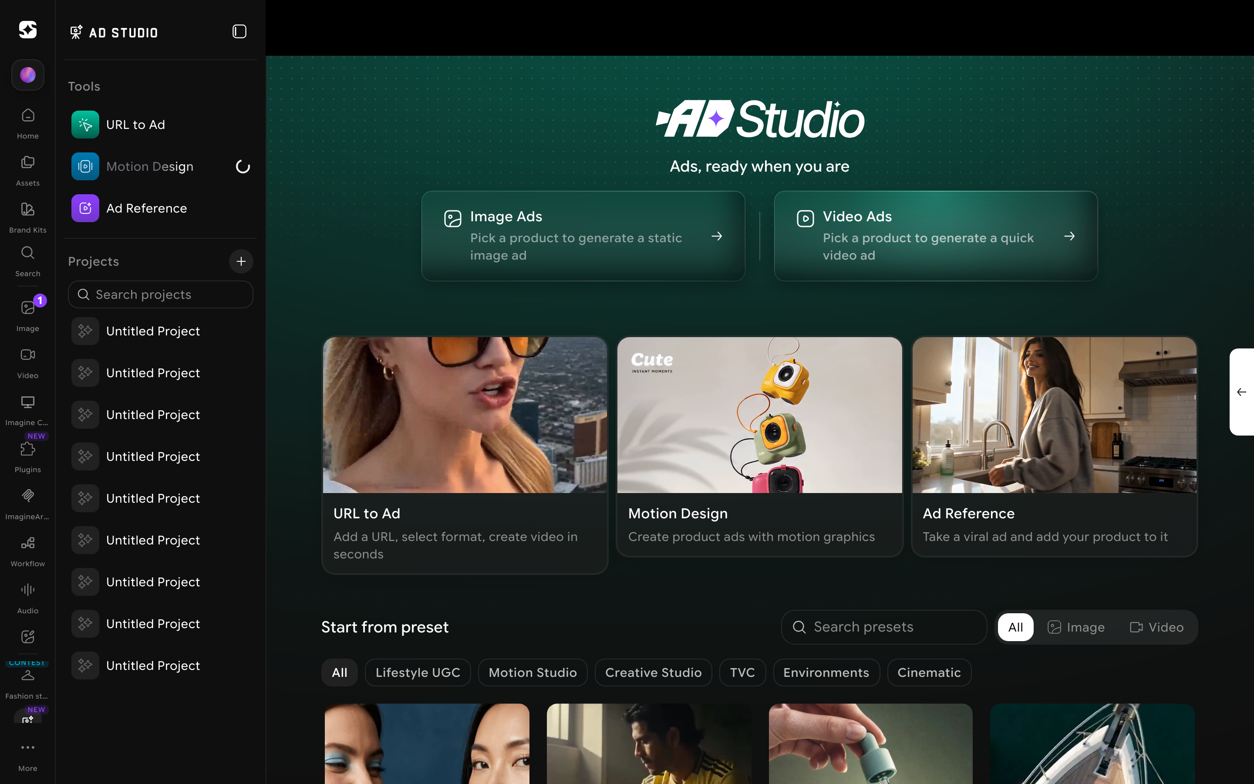Open the Image Ads card
1254x784 pixels.
[583, 236]
